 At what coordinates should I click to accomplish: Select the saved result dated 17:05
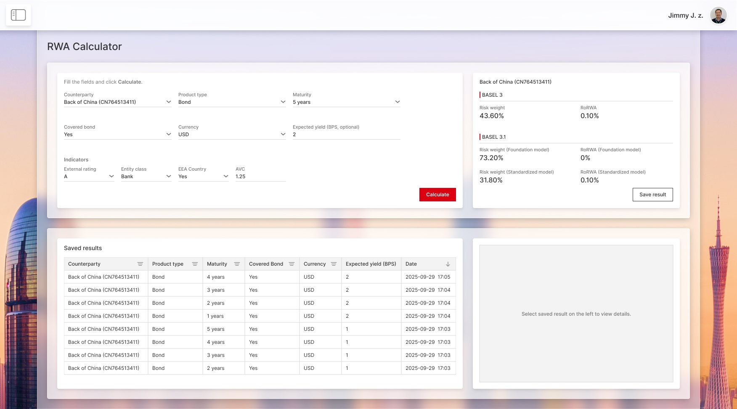260,277
